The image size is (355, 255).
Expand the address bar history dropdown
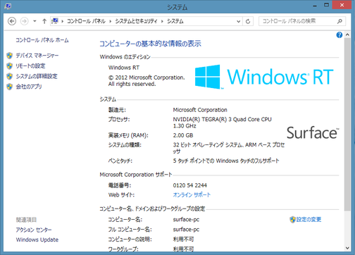[x=239, y=21]
